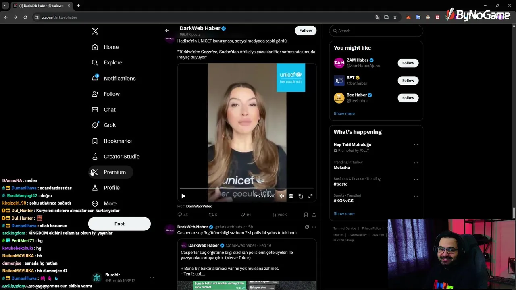Follow DarkWeb Haber from profile header

306,31
